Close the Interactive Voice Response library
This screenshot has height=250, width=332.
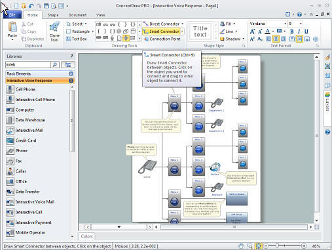[x=71, y=81]
